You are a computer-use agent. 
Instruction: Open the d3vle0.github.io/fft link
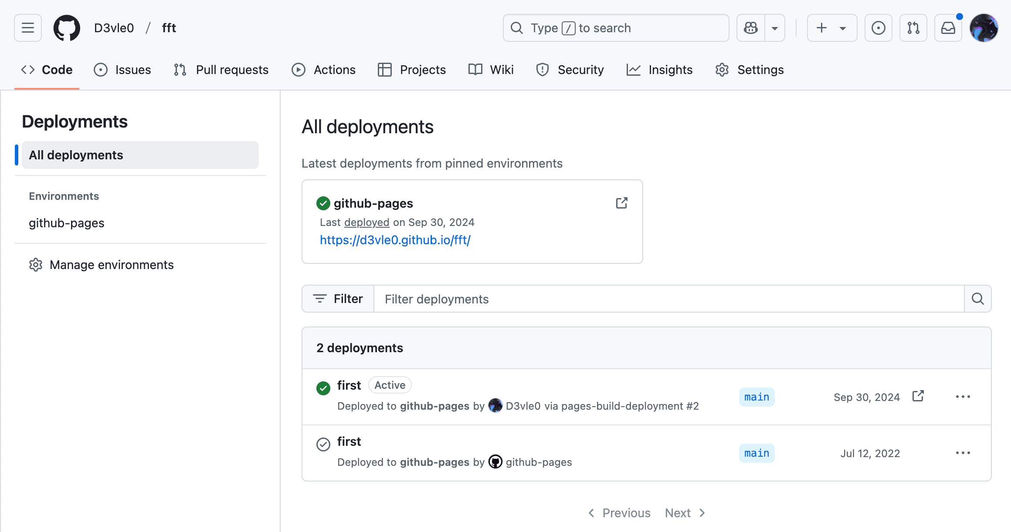coord(395,240)
